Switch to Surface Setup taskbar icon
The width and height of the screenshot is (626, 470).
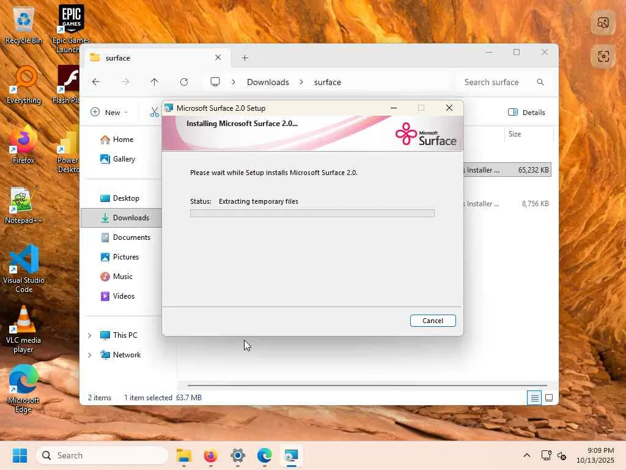point(292,455)
